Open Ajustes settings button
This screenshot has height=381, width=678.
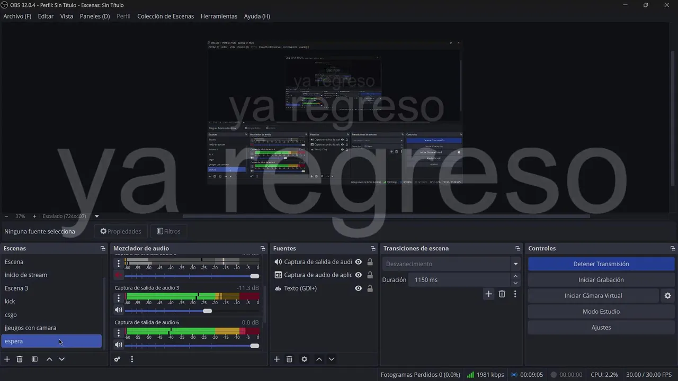(x=601, y=328)
